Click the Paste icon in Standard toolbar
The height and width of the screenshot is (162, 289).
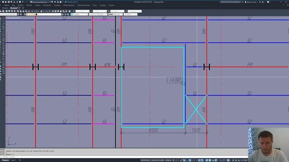click(x=23, y=11)
